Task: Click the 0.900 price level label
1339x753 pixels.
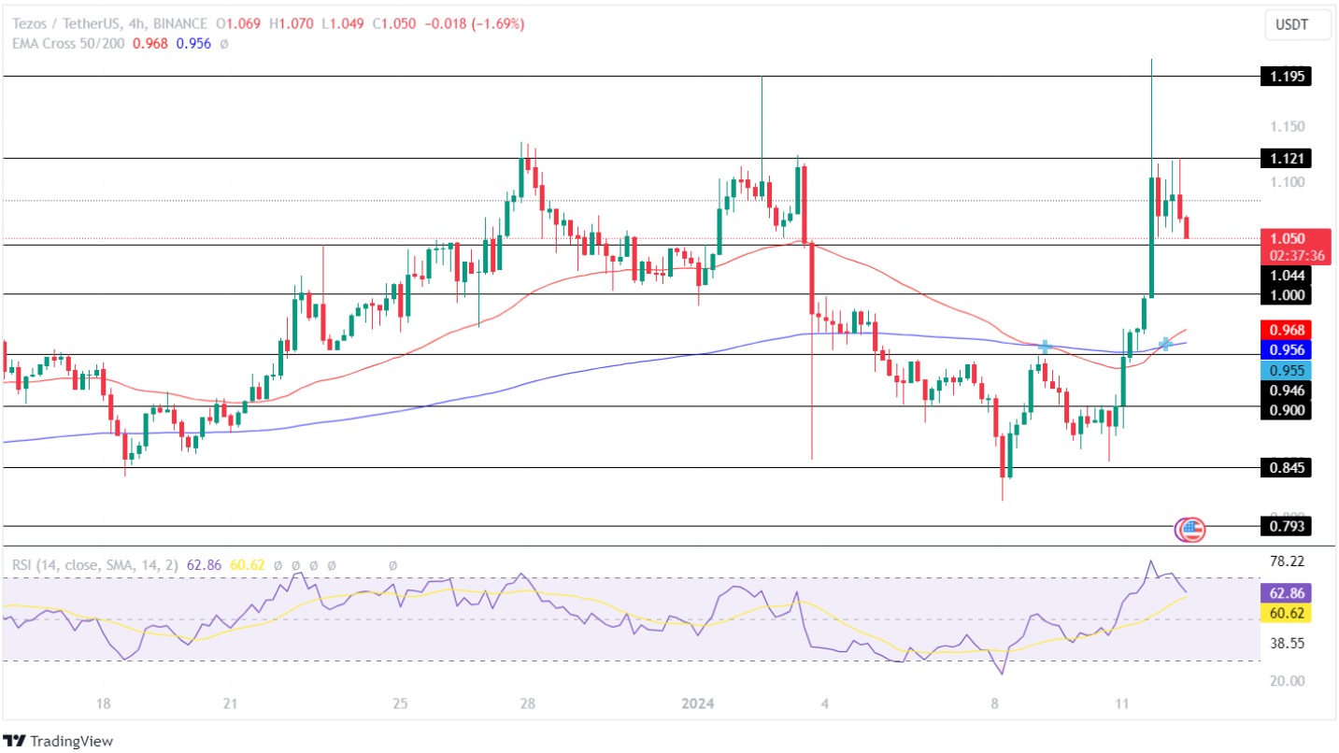Action: pos(1285,409)
